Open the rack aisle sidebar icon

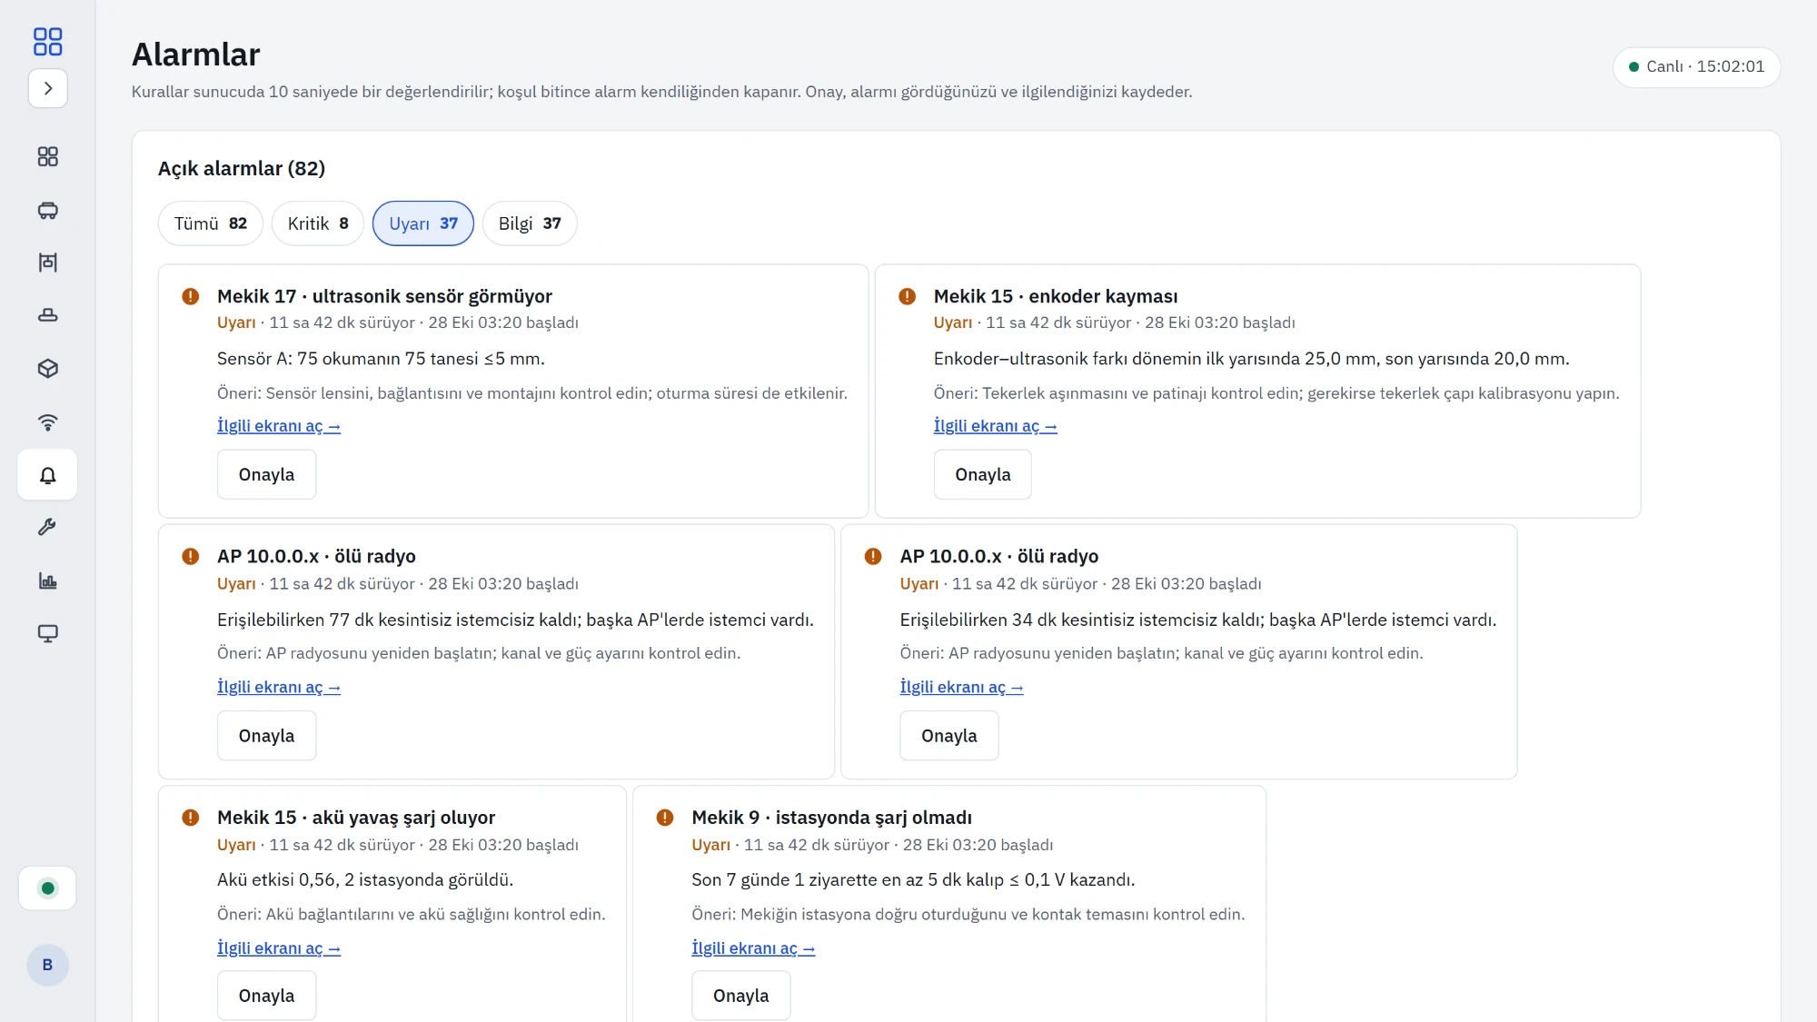pyautogui.click(x=48, y=263)
